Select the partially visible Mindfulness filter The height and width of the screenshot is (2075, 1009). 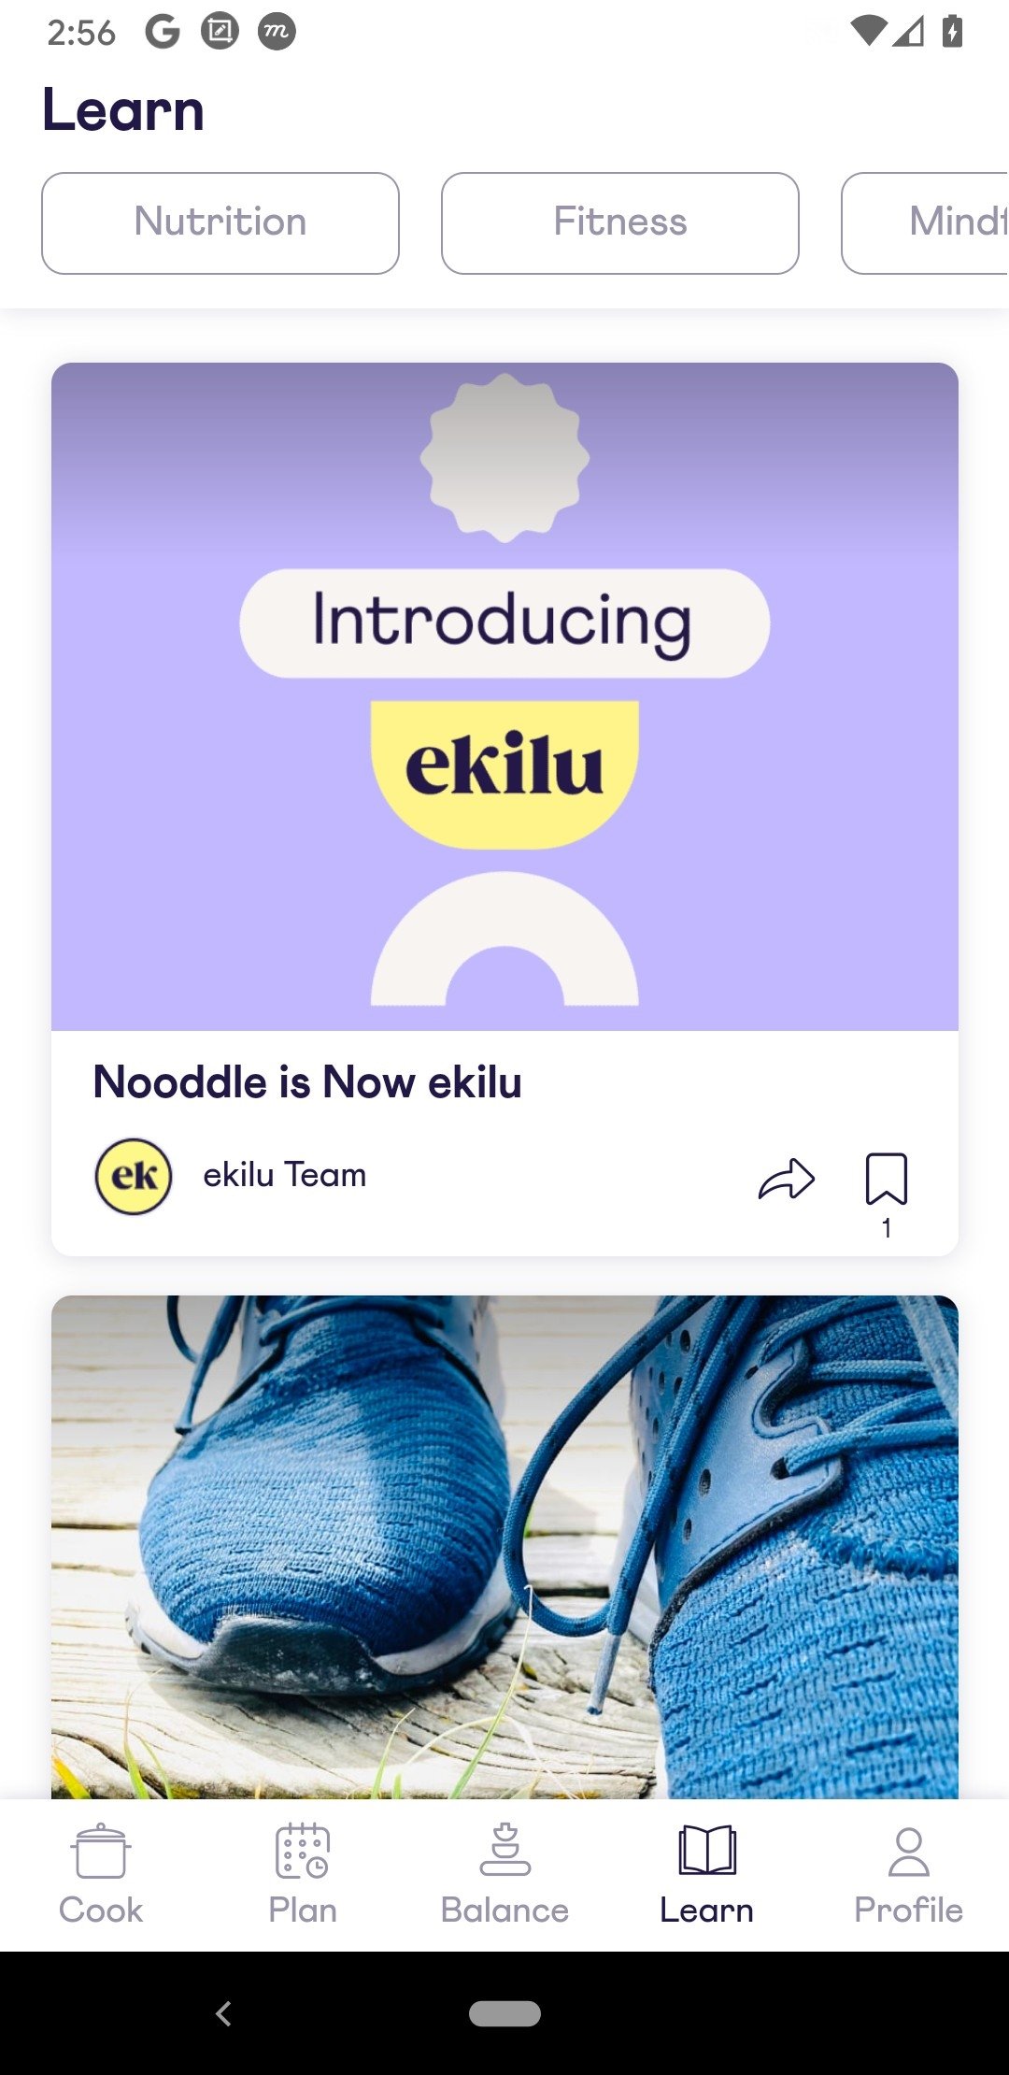[x=925, y=223]
